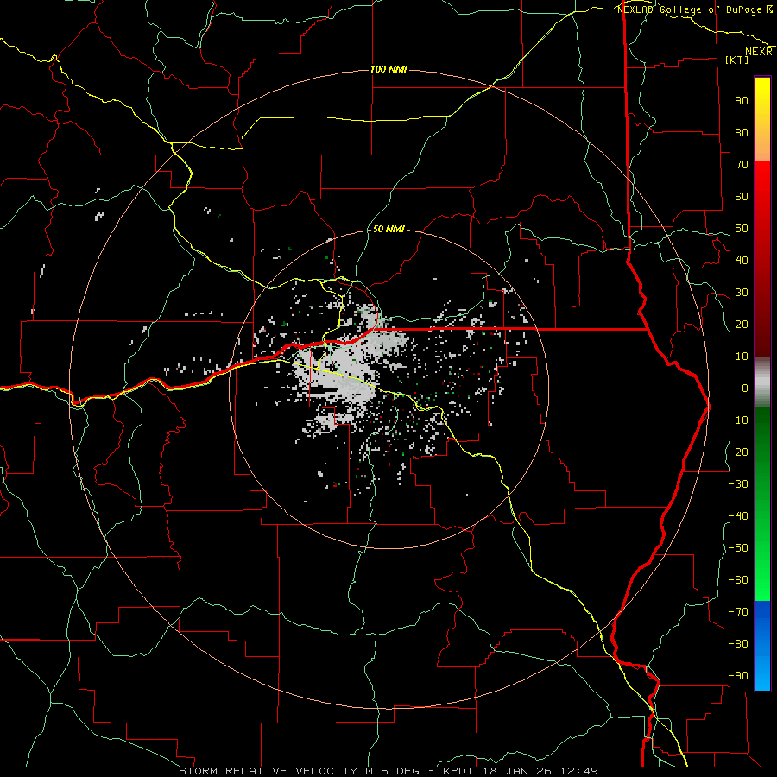Click the positive 60 legend value
Viewport: 777px width, 777px height.
pyautogui.click(x=742, y=196)
